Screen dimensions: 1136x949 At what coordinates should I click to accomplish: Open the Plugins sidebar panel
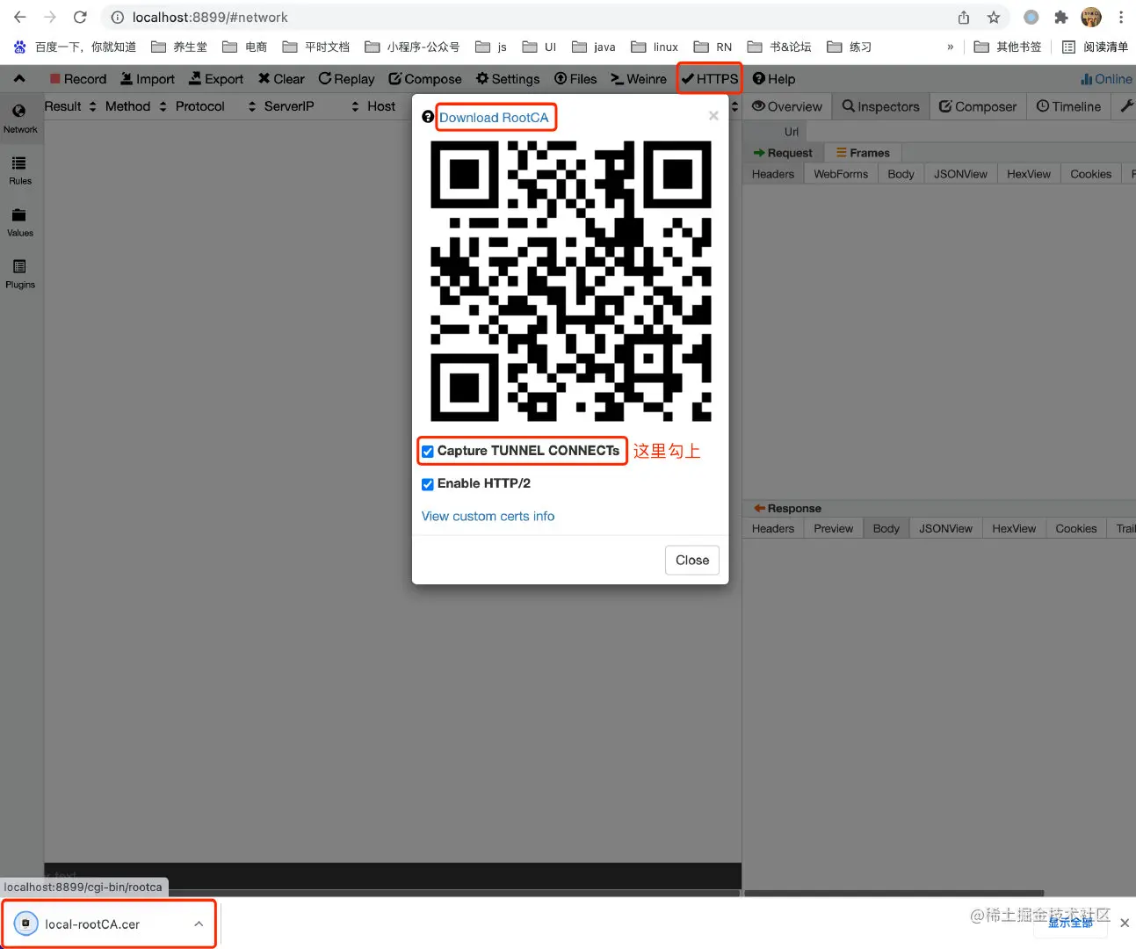(19, 274)
